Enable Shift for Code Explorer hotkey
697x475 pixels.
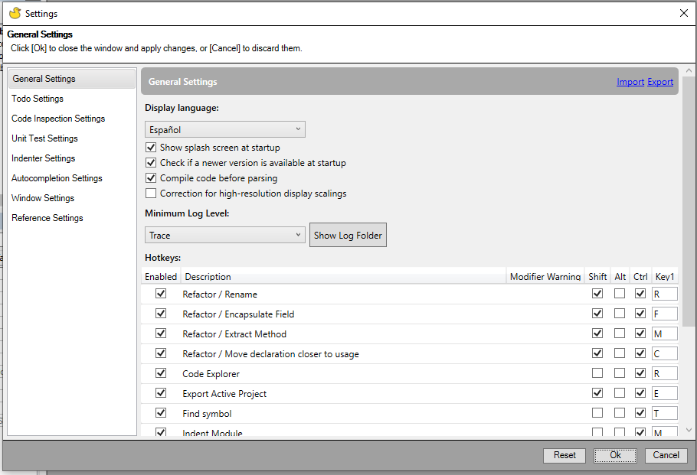[597, 373]
